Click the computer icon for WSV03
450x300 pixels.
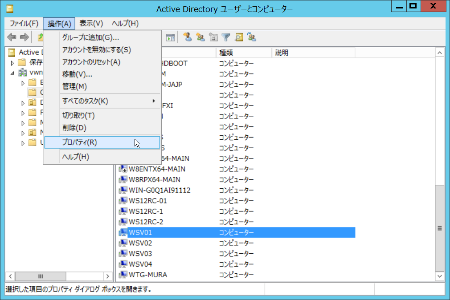123,254
